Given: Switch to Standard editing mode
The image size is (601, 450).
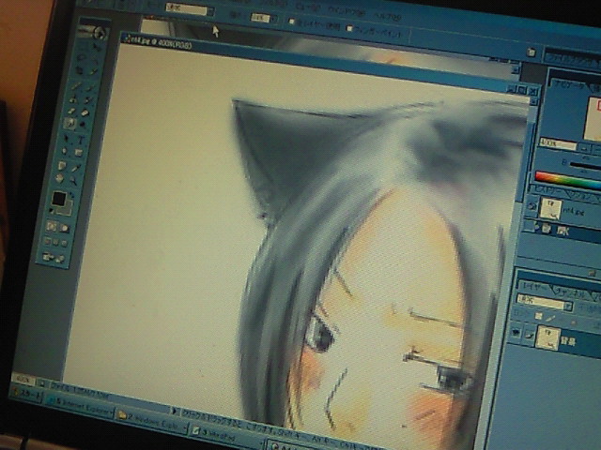Looking at the screenshot, I should click(x=51, y=226).
